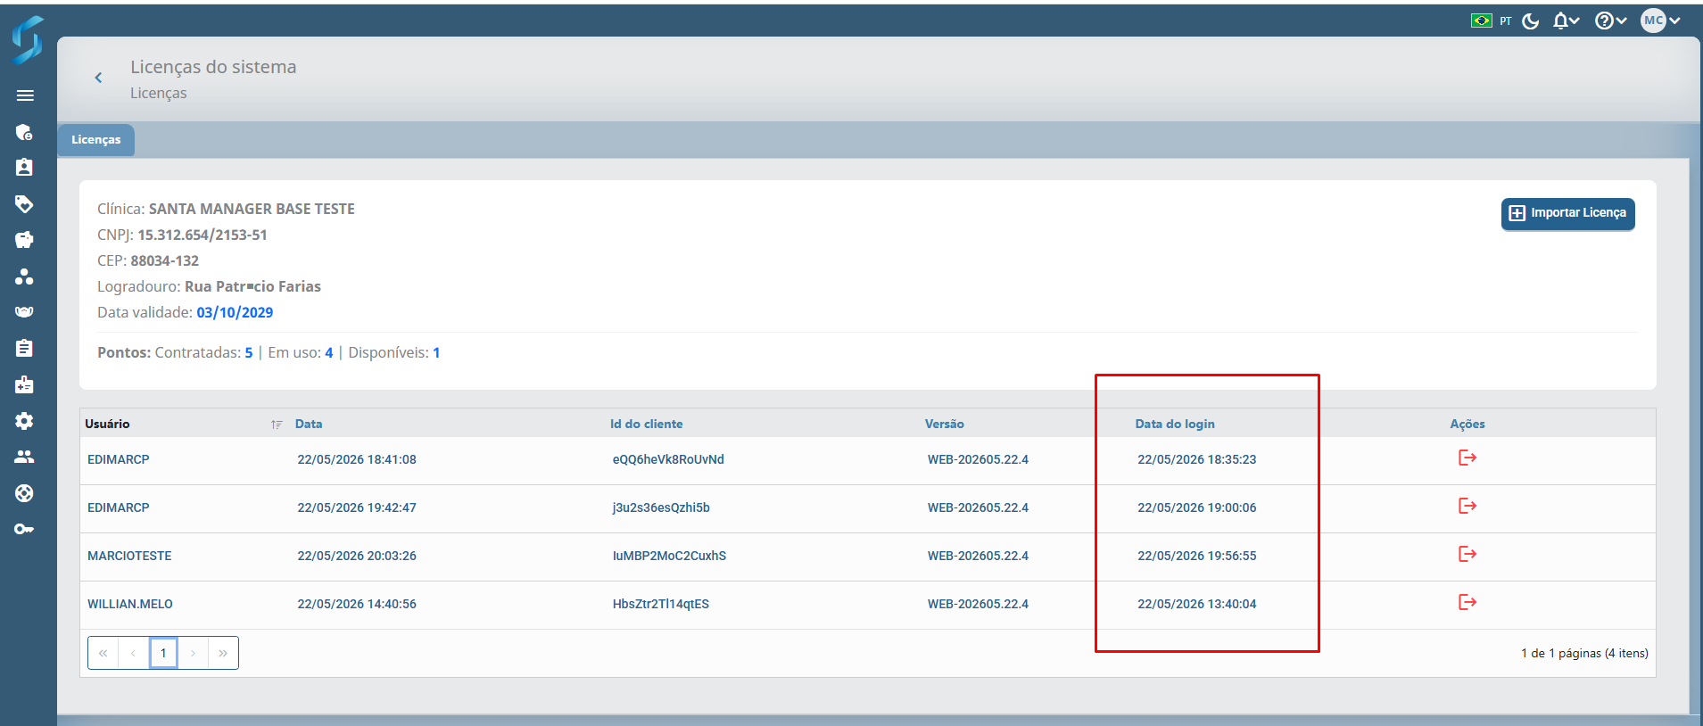The height and width of the screenshot is (726, 1703).
Task: Click the Data column header
Action: (x=309, y=424)
